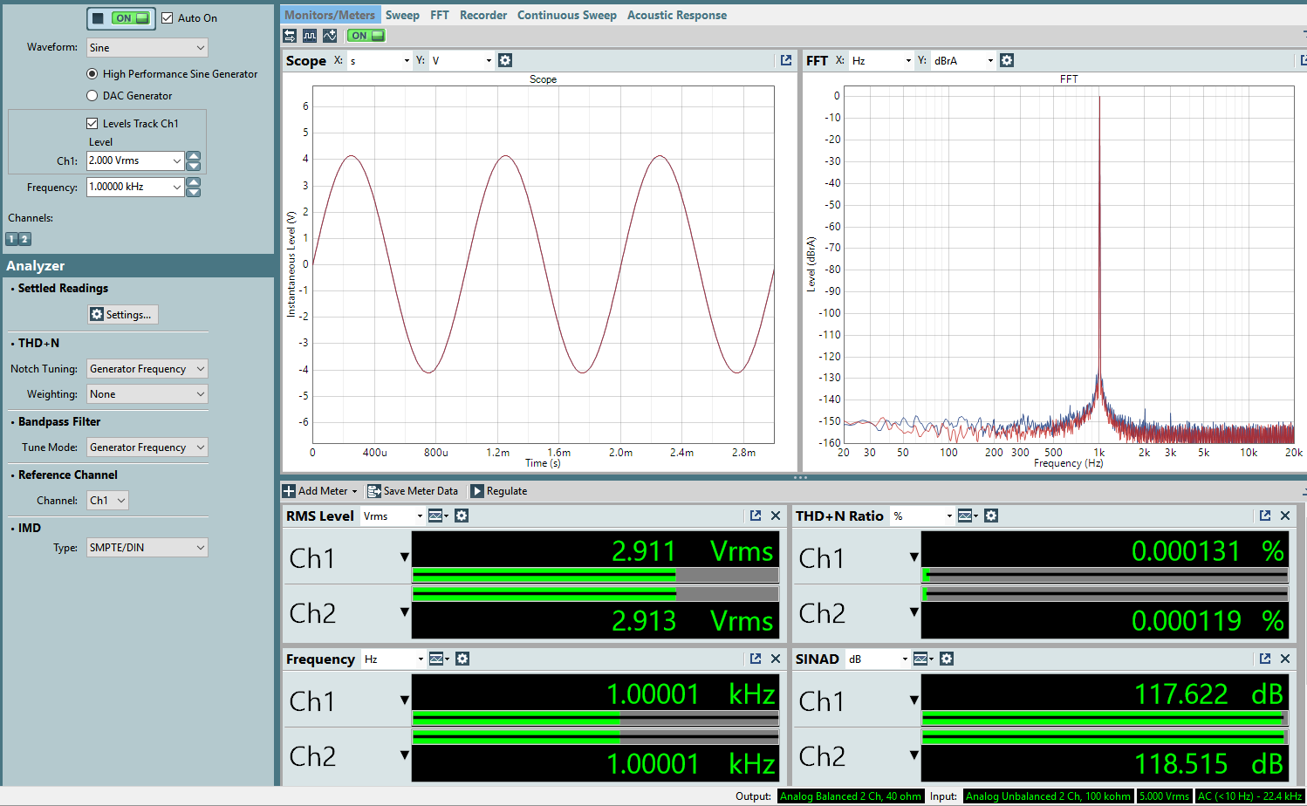Click the graph monitor toolbar icon
The width and height of the screenshot is (1307, 806).
pyautogui.click(x=330, y=36)
